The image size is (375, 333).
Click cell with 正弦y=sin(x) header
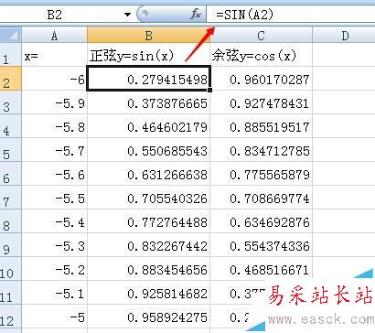[148, 55]
